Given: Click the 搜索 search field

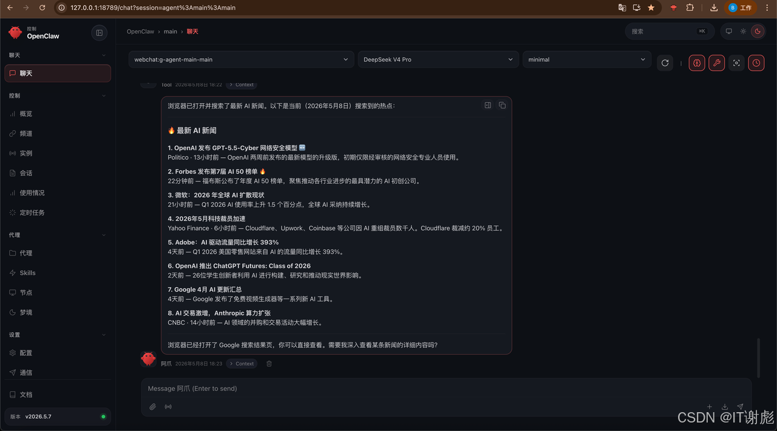Looking at the screenshot, I should pyautogui.click(x=670, y=32).
